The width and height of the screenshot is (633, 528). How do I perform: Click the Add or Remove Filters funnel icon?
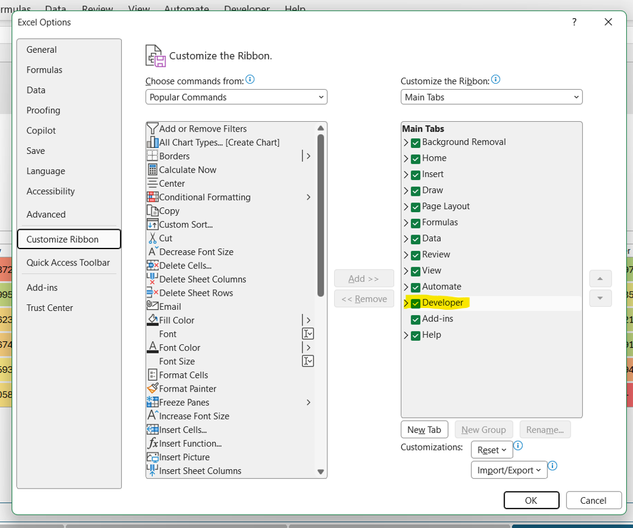pyautogui.click(x=153, y=129)
